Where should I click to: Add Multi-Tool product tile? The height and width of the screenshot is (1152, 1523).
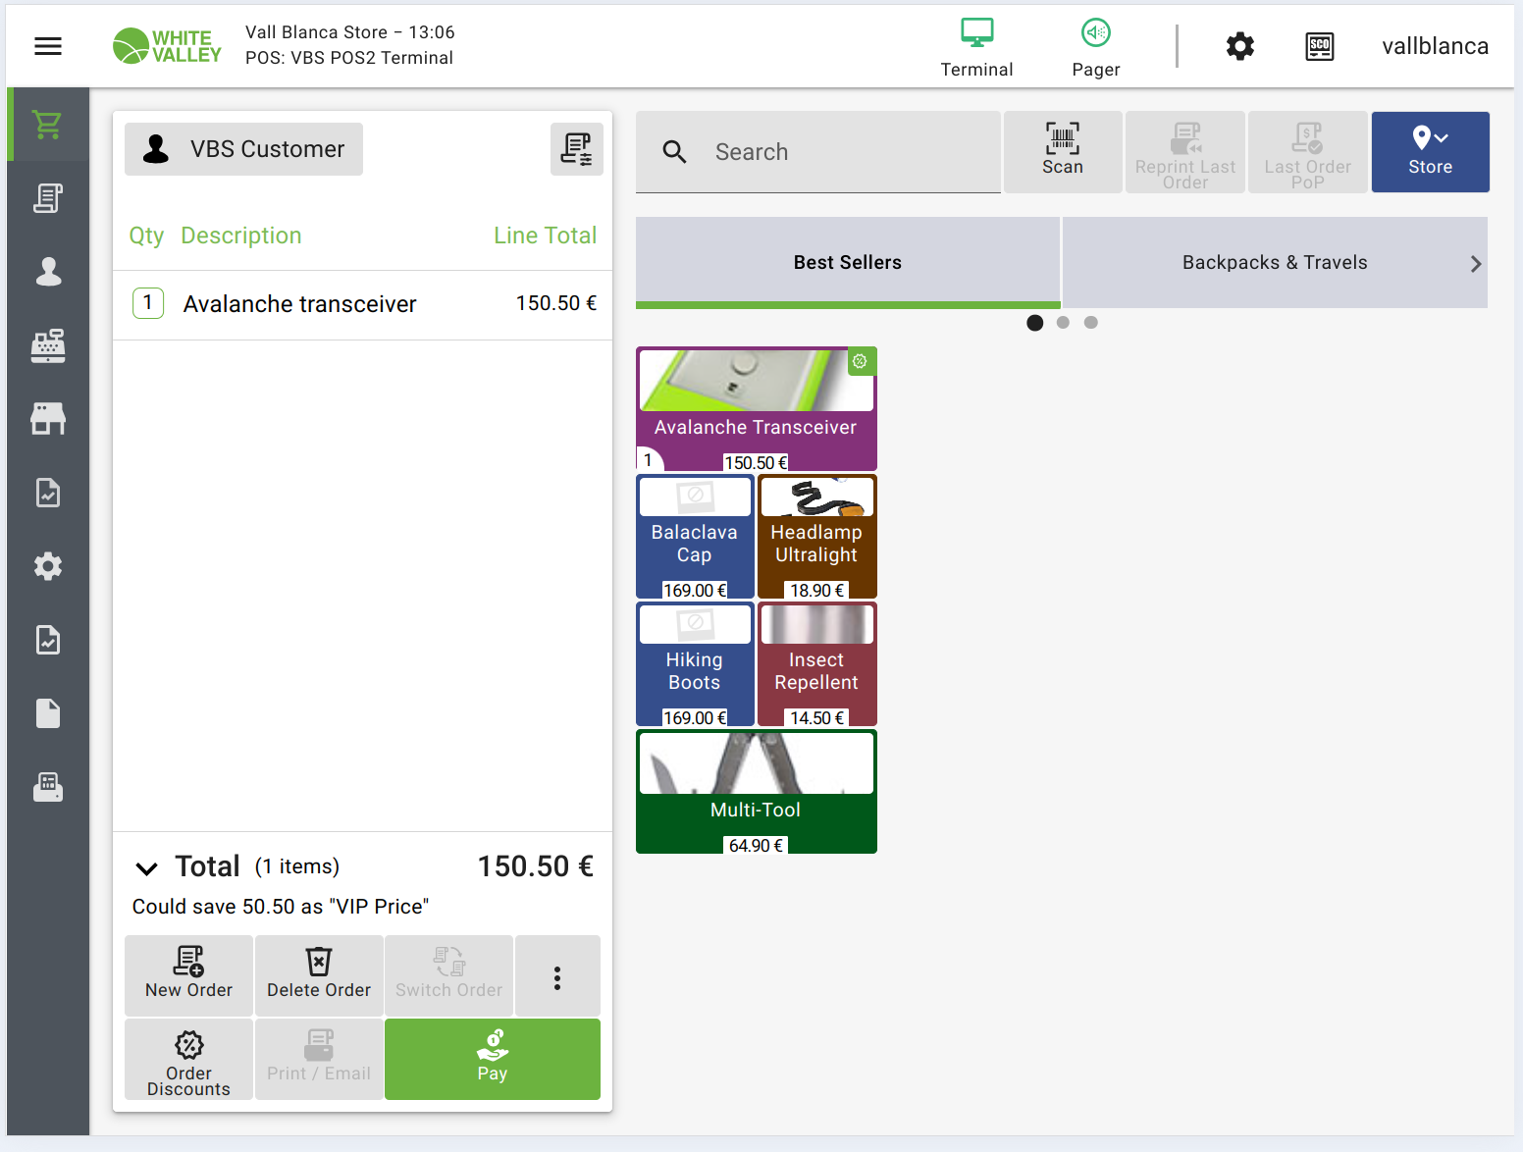[756, 792]
